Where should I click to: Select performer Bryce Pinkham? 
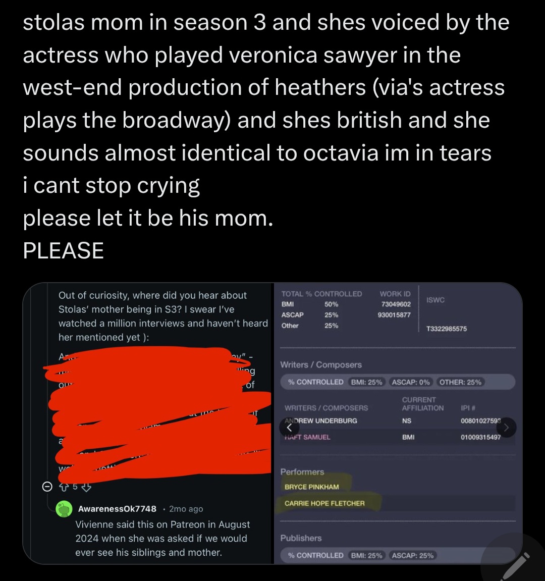[x=311, y=487]
